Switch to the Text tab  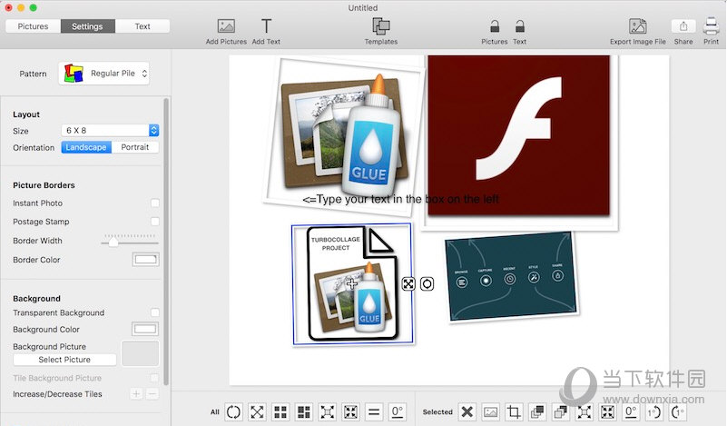pos(142,26)
